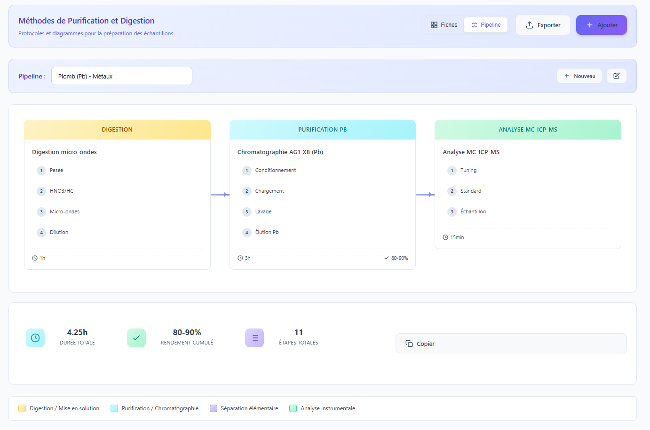
Task: Click the purple list icon for total steps
Action: pos(254,338)
